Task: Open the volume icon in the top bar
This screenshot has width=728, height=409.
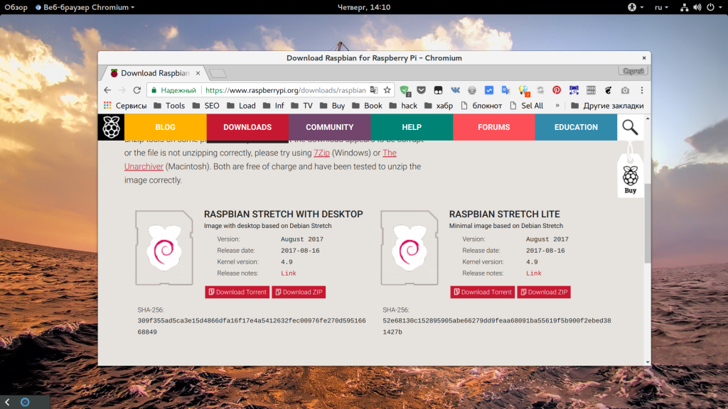Action: pyautogui.click(x=697, y=7)
